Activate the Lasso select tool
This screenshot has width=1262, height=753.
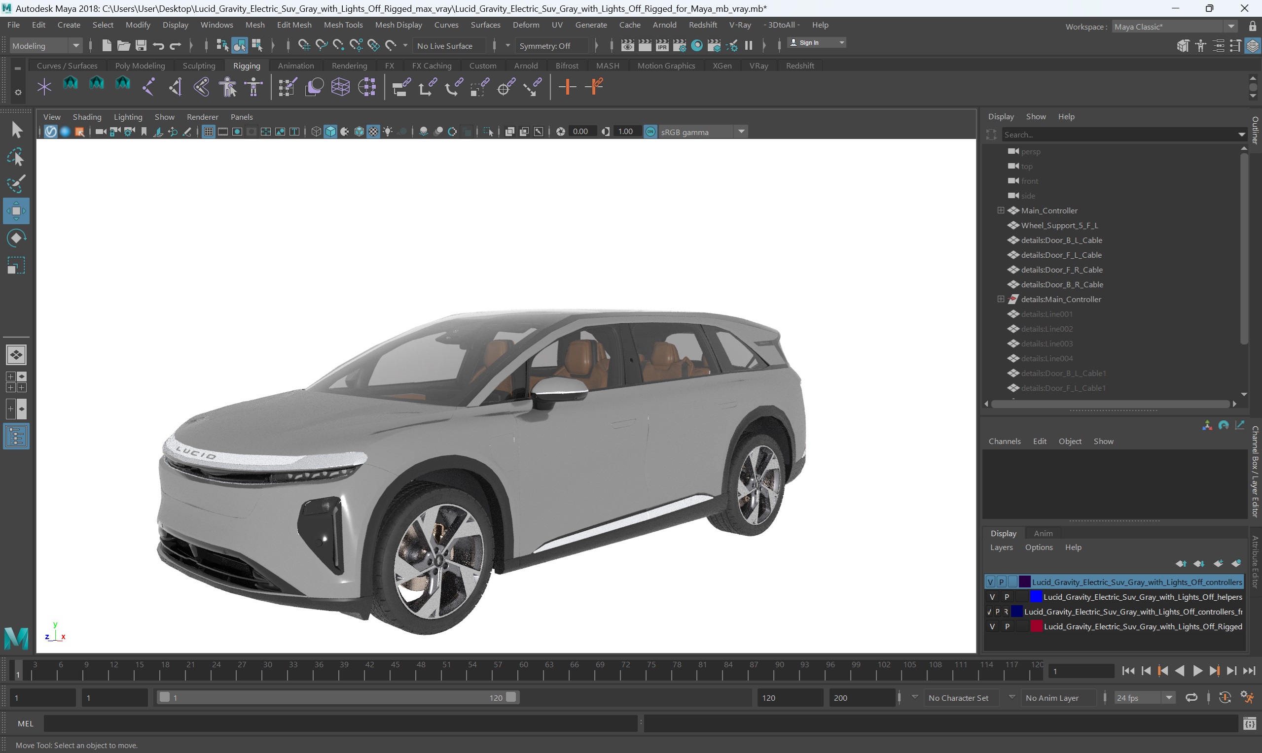click(x=16, y=157)
